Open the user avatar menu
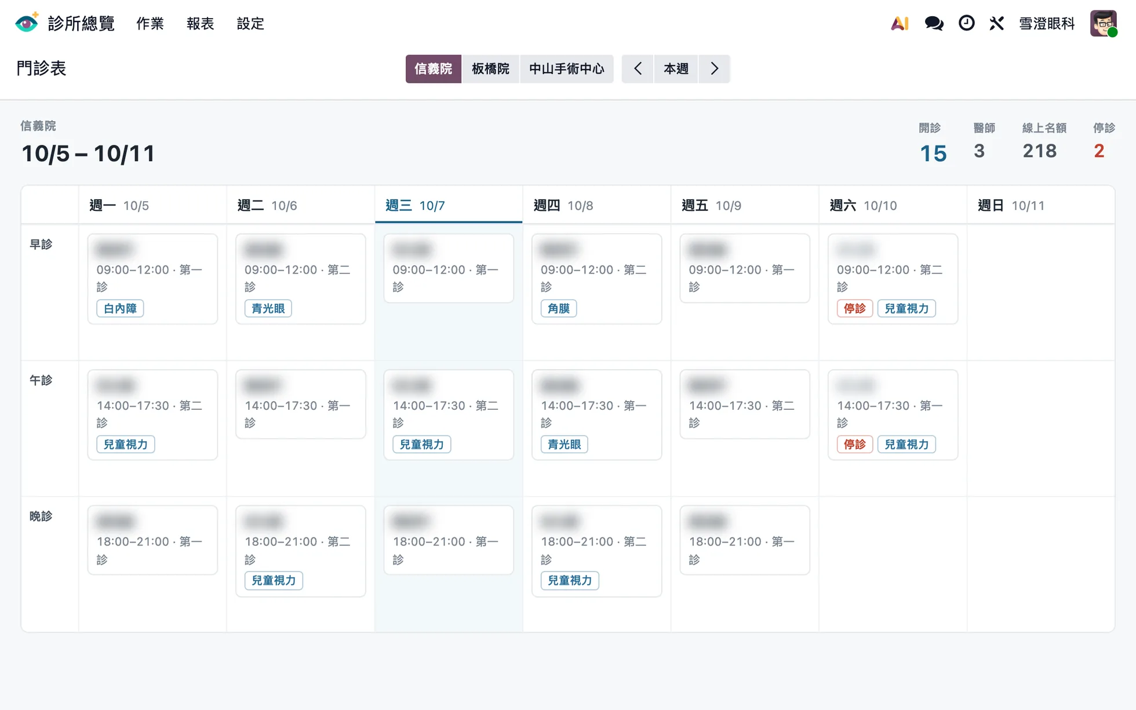The width and height of the screenshot is (1136, 710). [x=1104, y=23]
